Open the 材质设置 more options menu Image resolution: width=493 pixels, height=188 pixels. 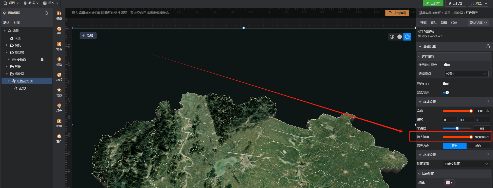click(x=488, y=155)
